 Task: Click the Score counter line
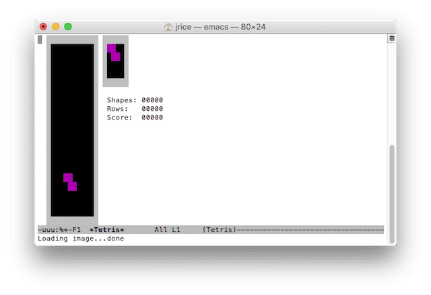(135, 118)
